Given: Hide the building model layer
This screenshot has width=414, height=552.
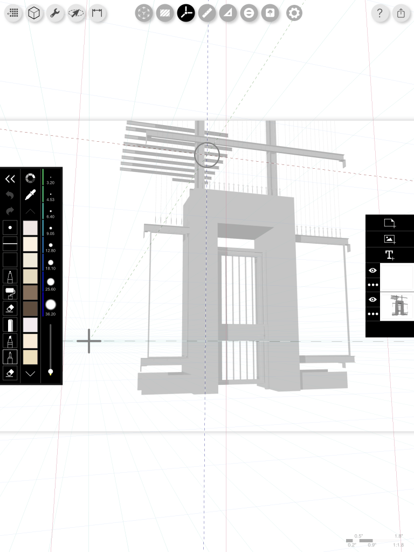Looking at the screenshot, I should click(372, 299).
